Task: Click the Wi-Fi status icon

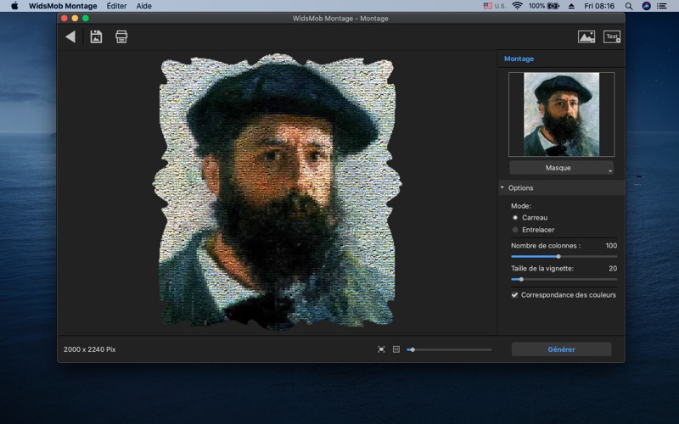Action: (x=517, y=6)
